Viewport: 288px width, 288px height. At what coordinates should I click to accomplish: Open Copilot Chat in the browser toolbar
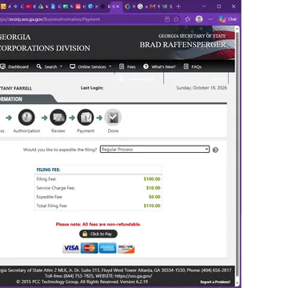pyautogui.click(x=227, y=19)
